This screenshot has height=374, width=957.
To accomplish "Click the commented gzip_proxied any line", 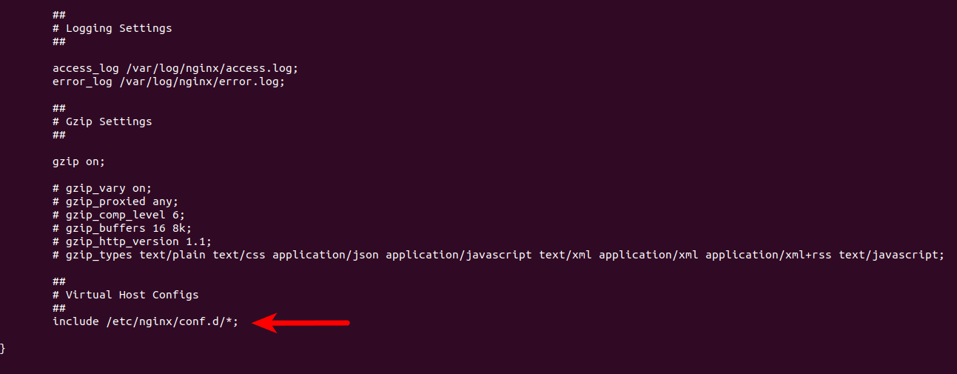I will 115,201.
